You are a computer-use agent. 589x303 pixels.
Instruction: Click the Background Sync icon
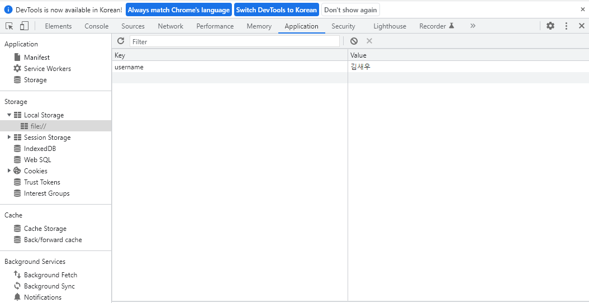coord(17,286)
